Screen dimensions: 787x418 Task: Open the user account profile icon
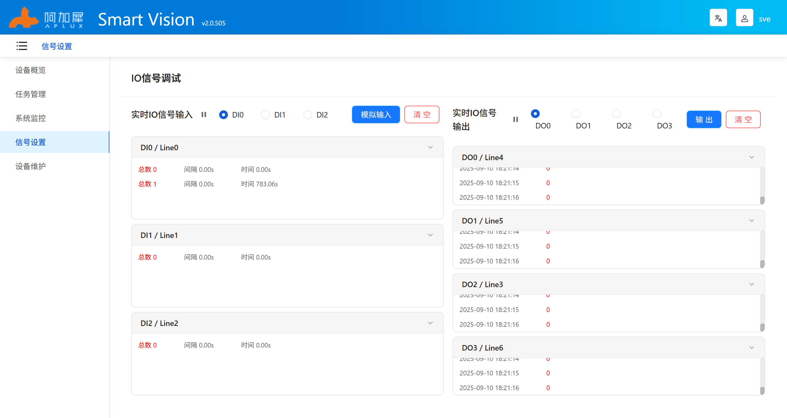click(x=744, y=18)
